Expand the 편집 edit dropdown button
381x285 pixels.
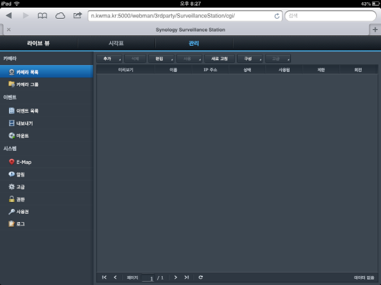point(161,59)
